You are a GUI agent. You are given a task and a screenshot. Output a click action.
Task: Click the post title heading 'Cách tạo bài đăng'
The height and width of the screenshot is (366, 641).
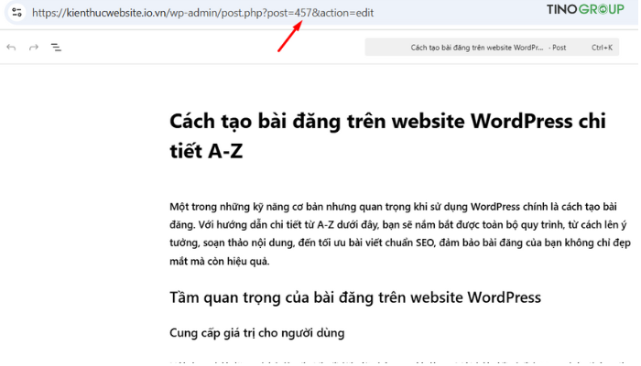coord(387,136)
